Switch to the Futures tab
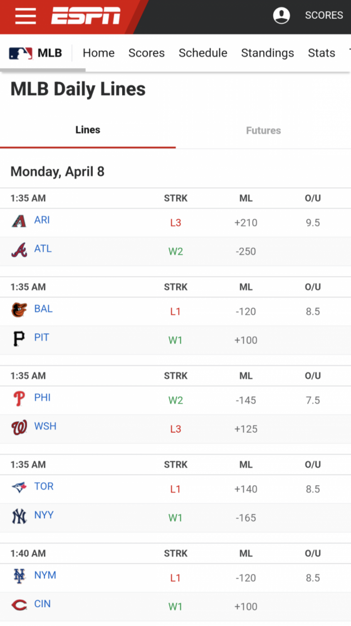 [263, 131]
